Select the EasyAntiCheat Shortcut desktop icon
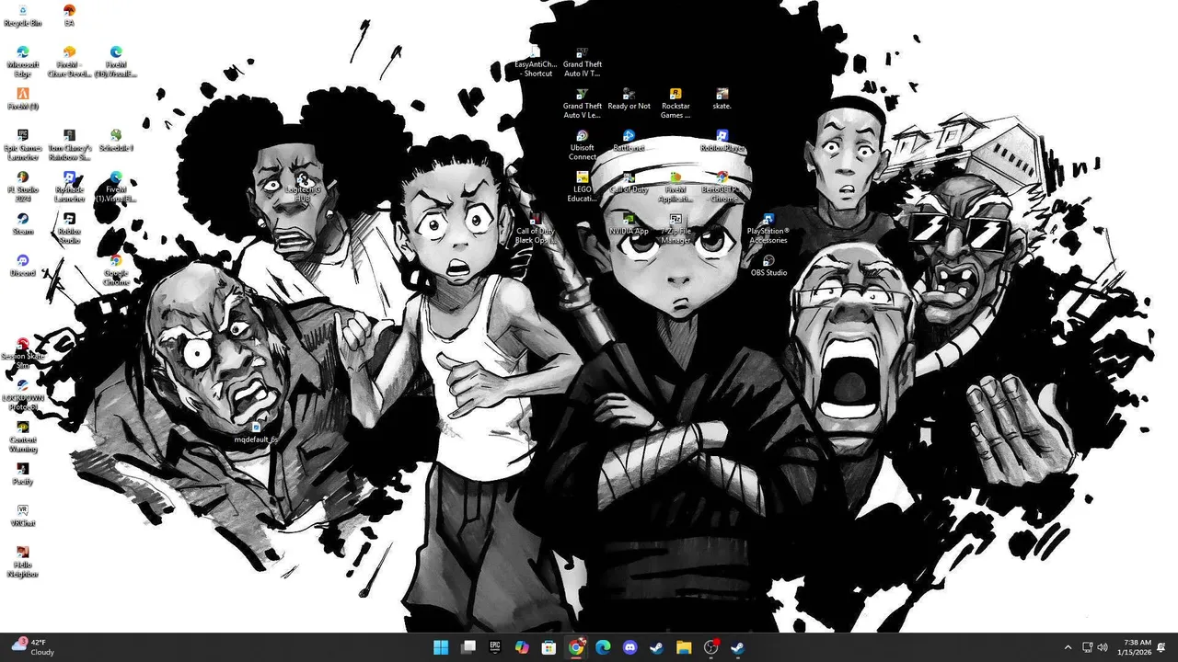Screen dimensions: 1178x662 (x=535, y=62)
